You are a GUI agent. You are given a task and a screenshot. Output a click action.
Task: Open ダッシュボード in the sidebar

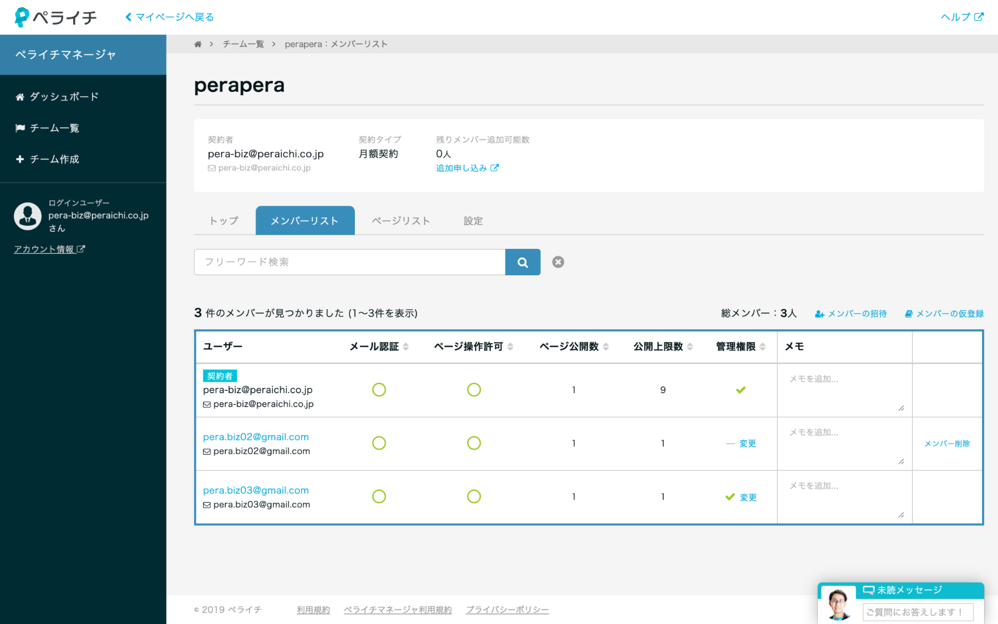click(x=57, y=96)
